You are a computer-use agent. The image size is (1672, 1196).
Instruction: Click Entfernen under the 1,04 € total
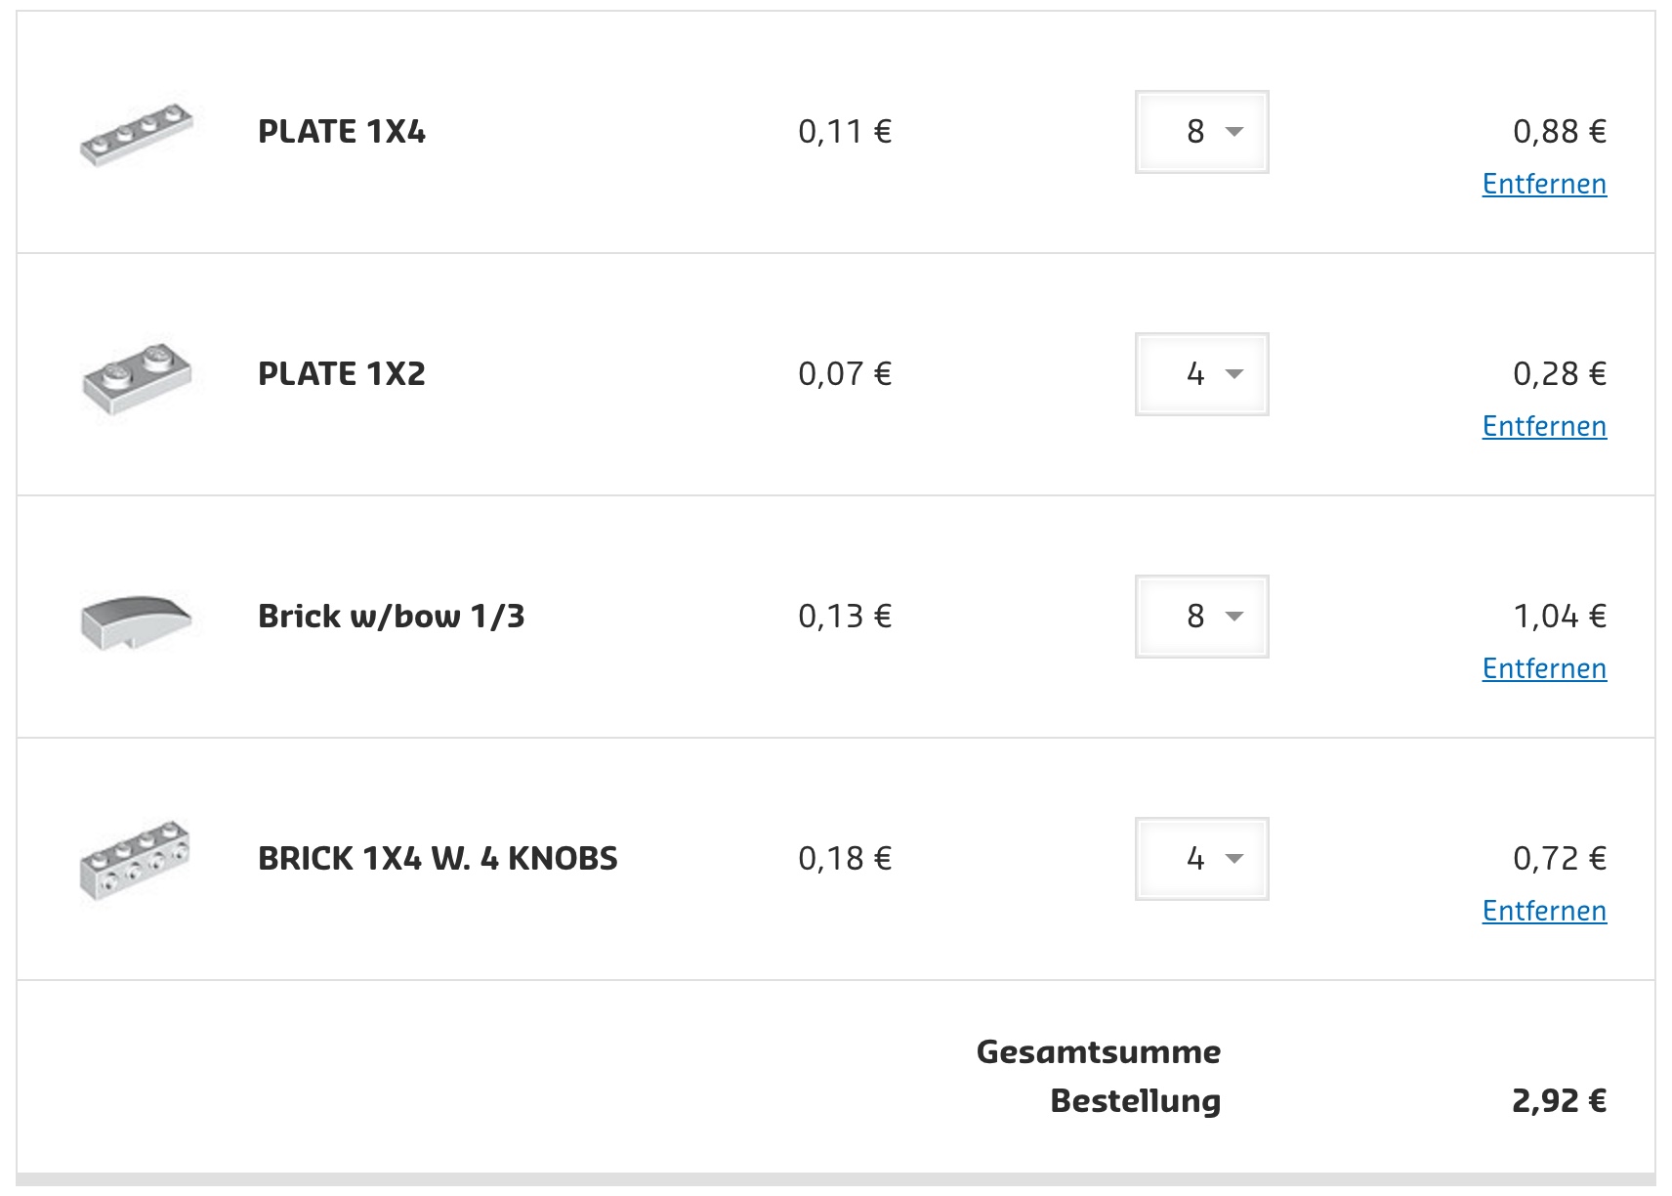coord(1543,668)
